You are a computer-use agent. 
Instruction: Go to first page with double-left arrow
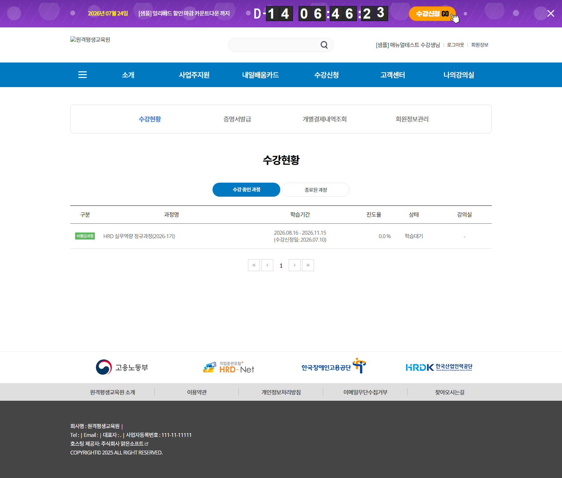pos(254,265)
